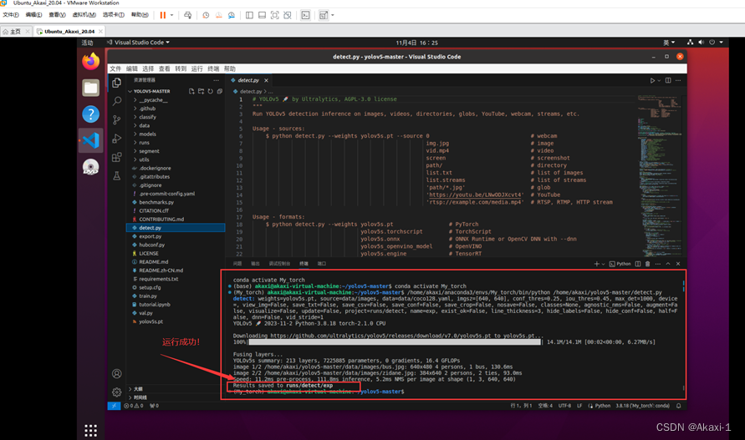This screenshot has height=440, width=745.
Task: Open the Extensions view
Action: (x=116, y=157)
